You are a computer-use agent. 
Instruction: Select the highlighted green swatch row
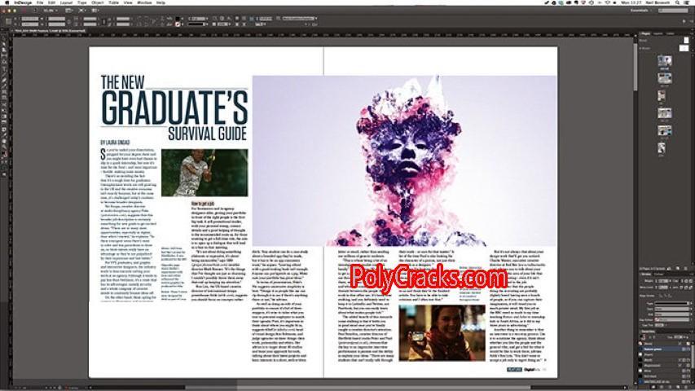(663, 349)
